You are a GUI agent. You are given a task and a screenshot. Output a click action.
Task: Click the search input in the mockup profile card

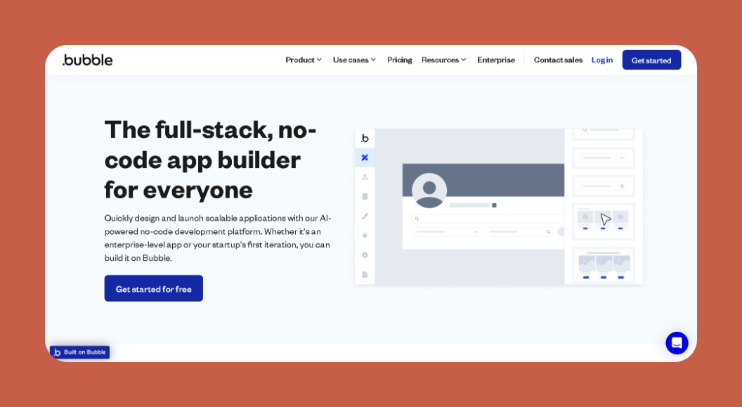click(488, 219)
